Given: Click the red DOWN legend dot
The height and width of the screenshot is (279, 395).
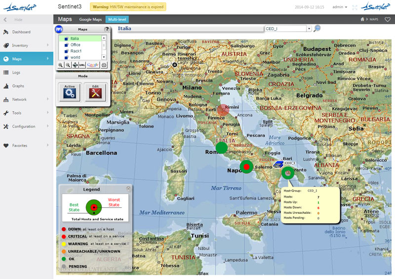Looking at the screenshot, I should [64, 229].
